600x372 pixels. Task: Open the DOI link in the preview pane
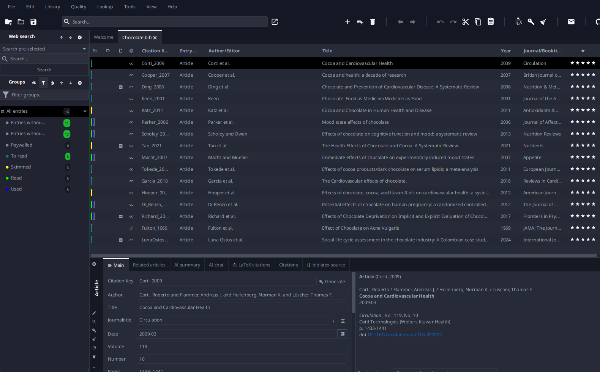[404, 335]
